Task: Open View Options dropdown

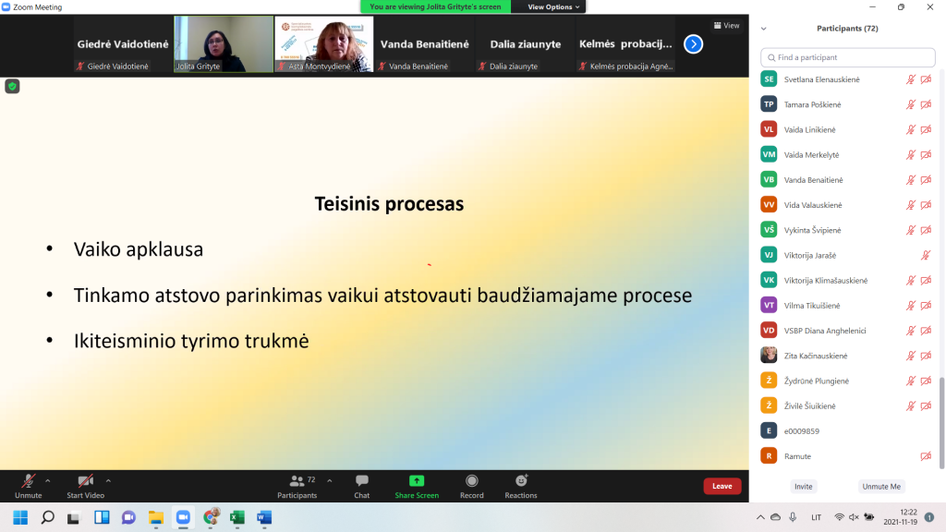Action: (x=552, y=6)
